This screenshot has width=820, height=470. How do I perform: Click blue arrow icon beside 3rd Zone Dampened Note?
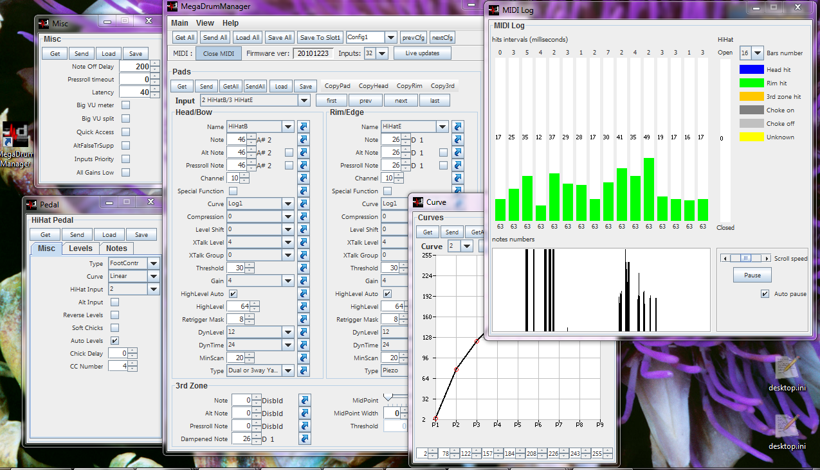[x=305, y=439]
